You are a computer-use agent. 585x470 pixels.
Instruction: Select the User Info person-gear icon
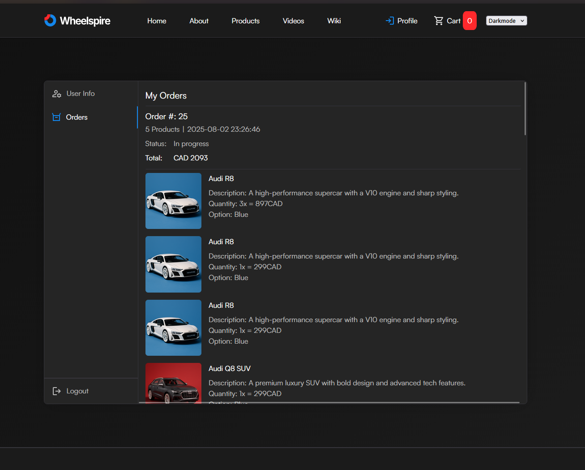[x=56, y=94]
